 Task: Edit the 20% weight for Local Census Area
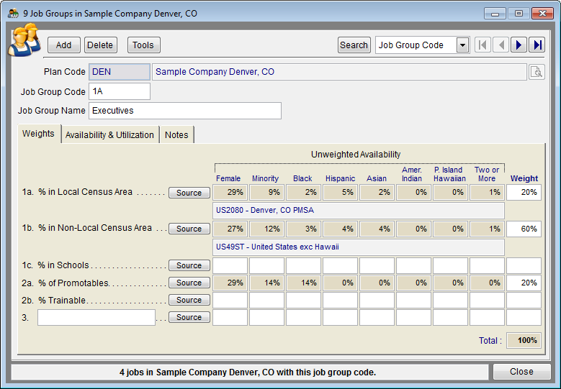(524, 192)
